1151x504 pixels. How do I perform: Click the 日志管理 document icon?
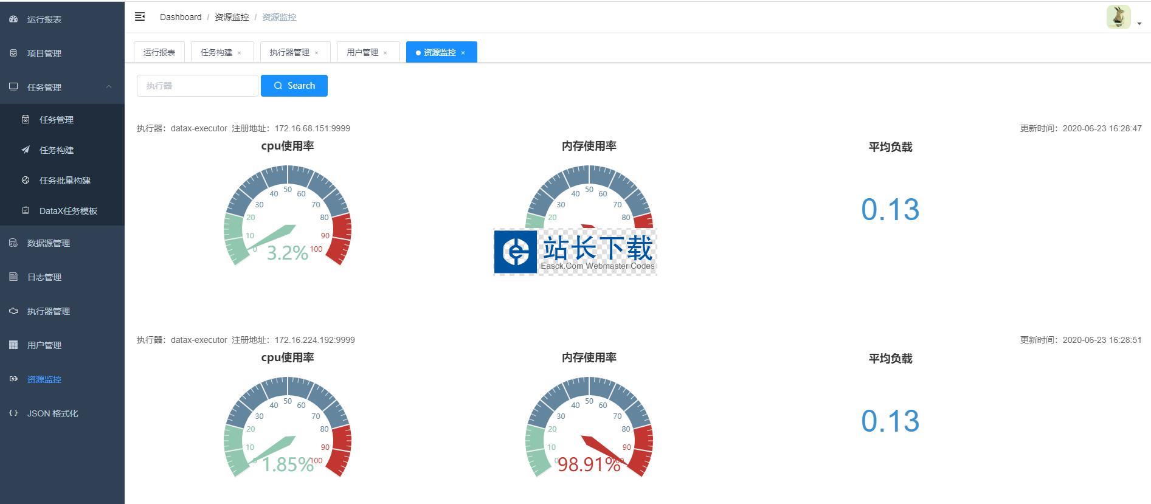tap(13, 277)
